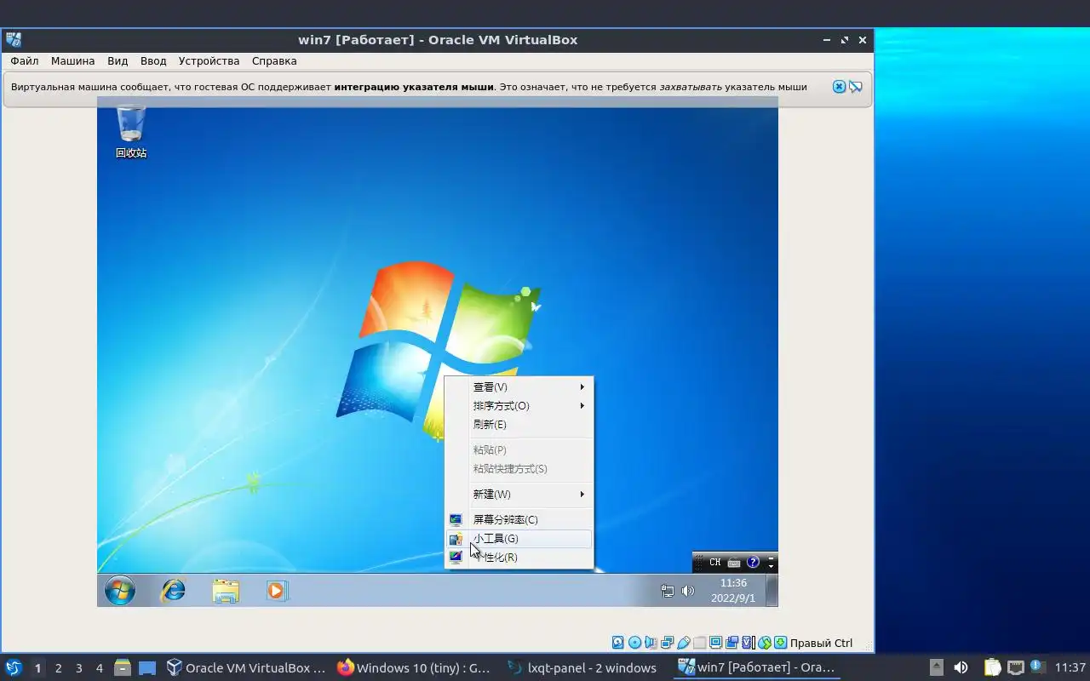The height and width of the screenshot is (681, 1090).
Task: Open the Файл menu in VirtualBox
Action: (x=25, y=61)
